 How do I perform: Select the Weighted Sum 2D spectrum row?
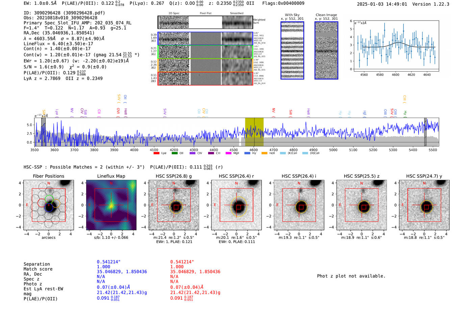[x=205, y=22]
